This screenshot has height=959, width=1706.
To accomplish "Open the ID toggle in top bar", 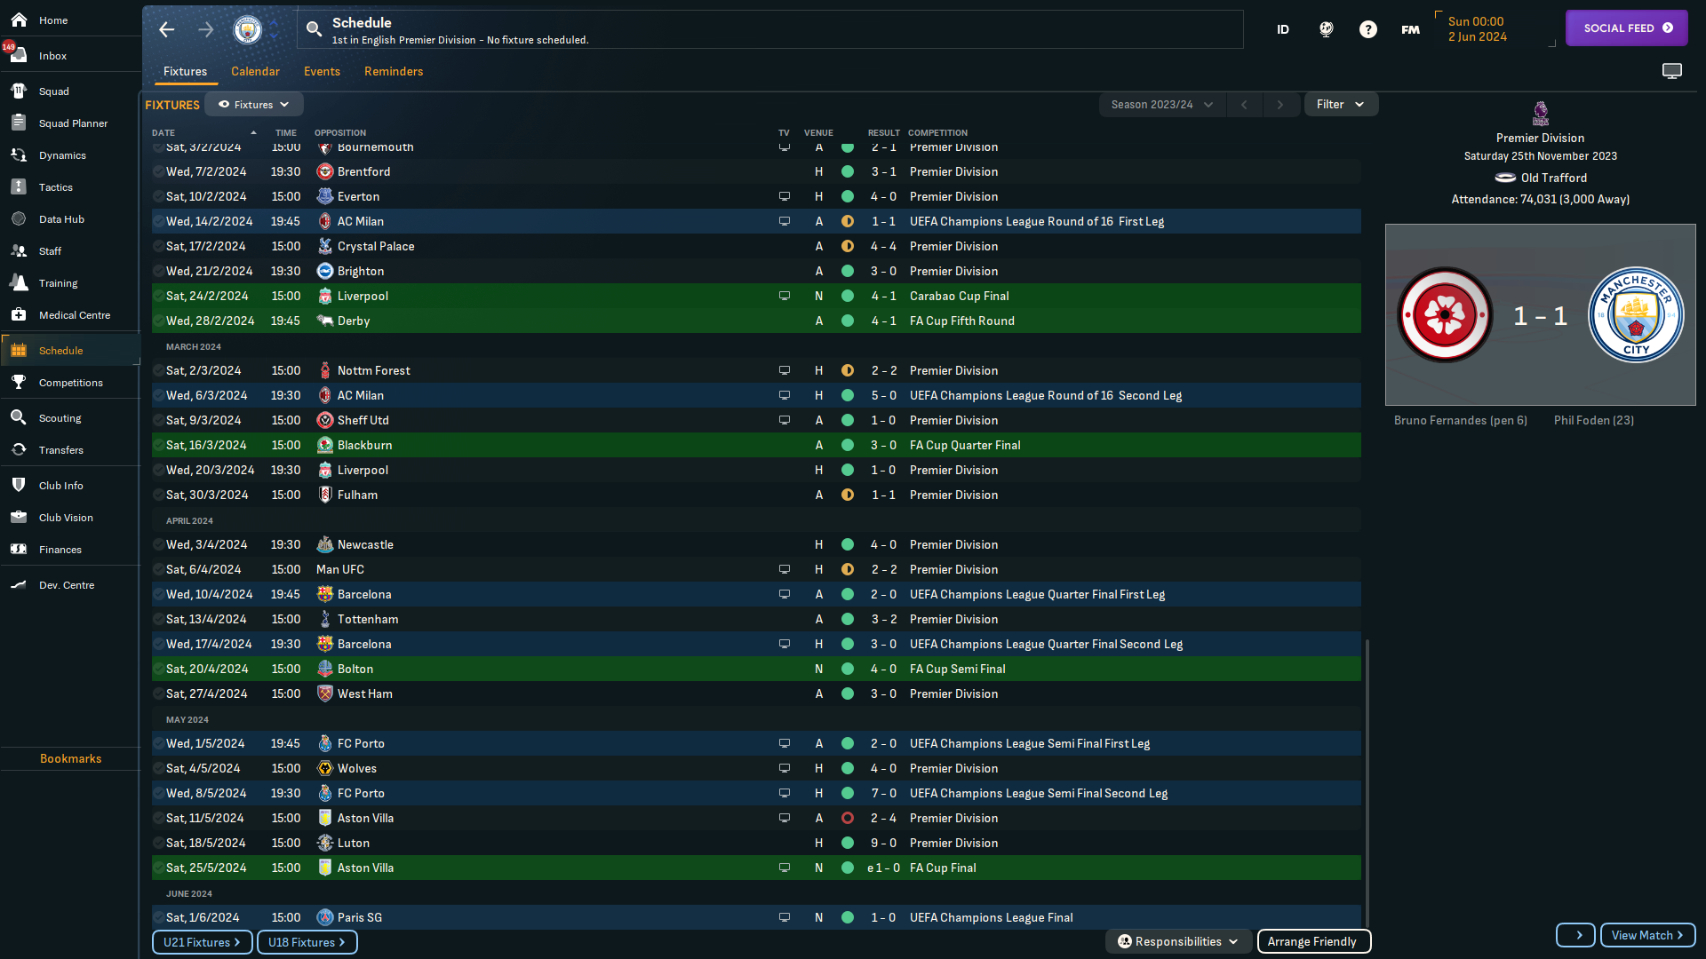I will tap(1282, 29).
